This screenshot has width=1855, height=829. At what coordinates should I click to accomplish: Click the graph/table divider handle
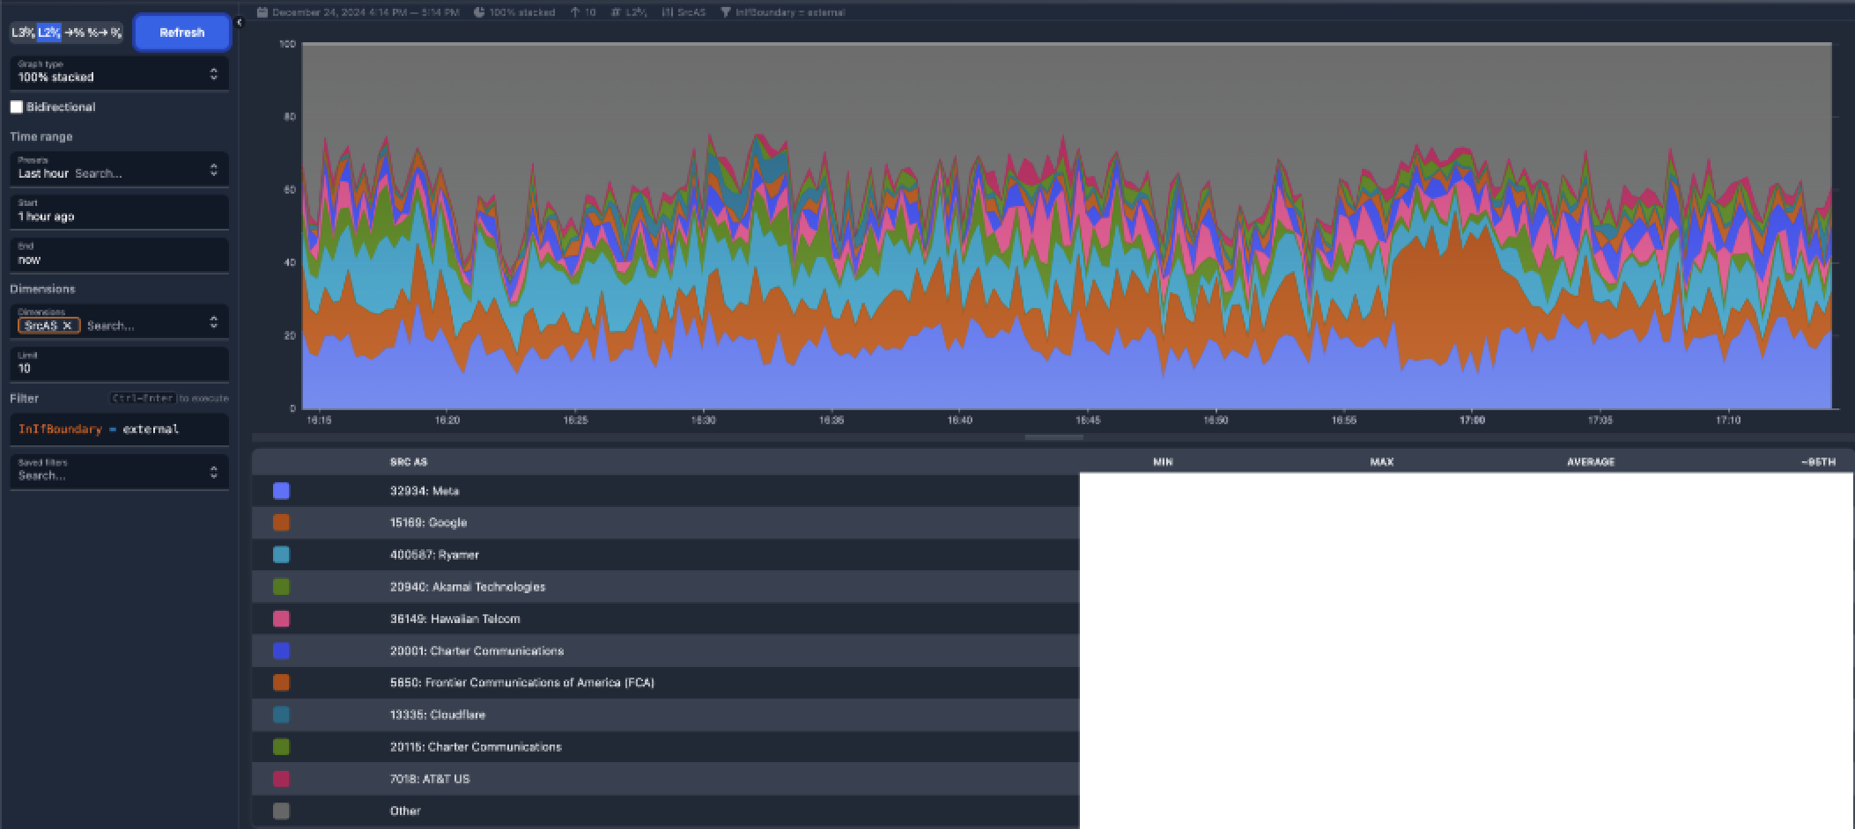1053,437
